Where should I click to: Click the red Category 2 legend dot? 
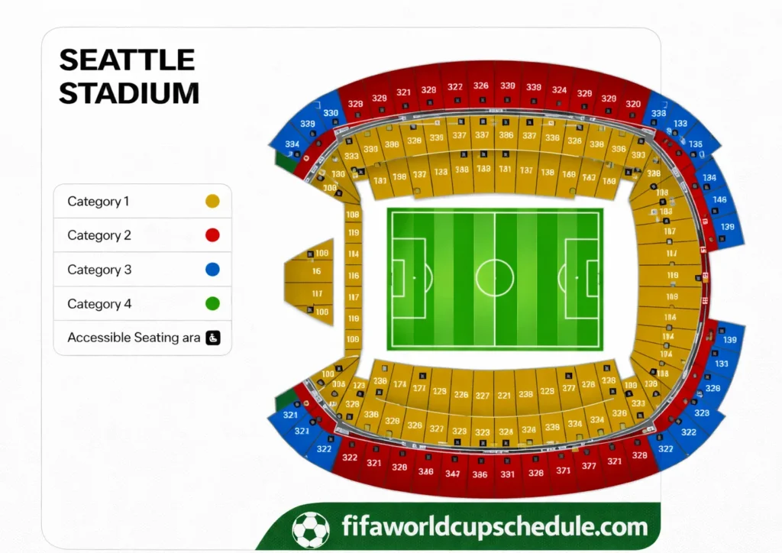click(212, 235)
